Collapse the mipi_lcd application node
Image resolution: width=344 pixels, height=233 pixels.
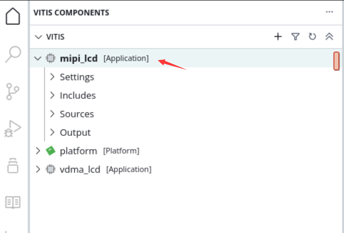(x=38, y=58)
